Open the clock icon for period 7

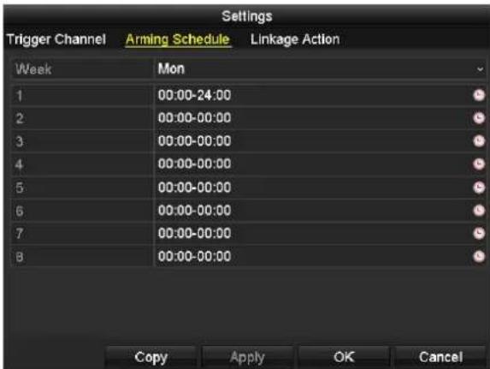478,234
